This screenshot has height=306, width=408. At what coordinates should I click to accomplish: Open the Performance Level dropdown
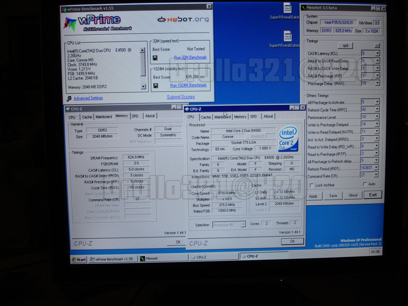pyautogui.click(x=377, y=117)
